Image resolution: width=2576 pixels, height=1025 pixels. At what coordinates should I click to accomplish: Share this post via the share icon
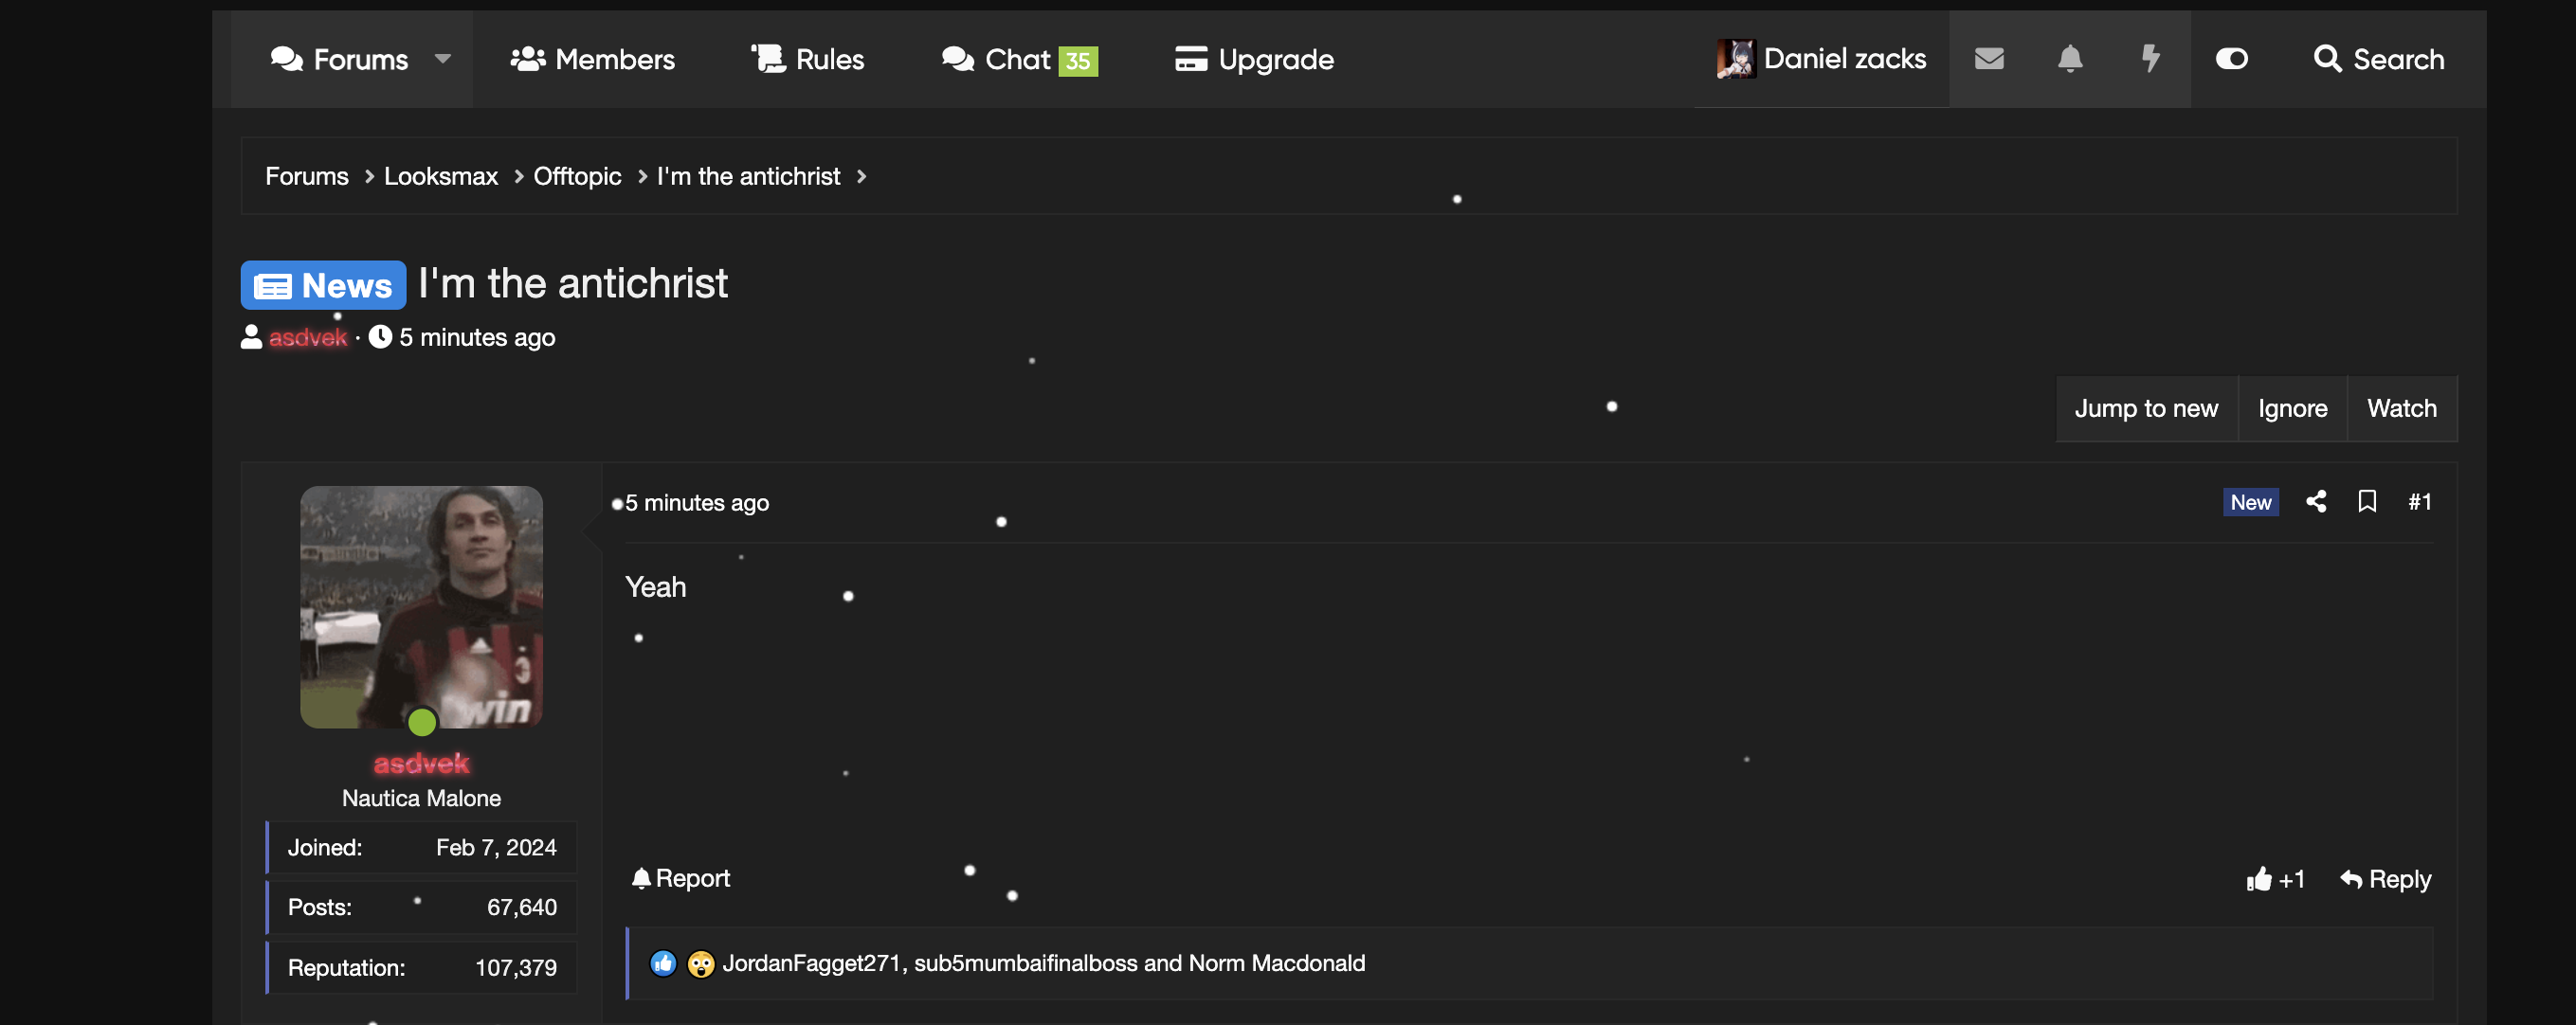pos(2316,501)
